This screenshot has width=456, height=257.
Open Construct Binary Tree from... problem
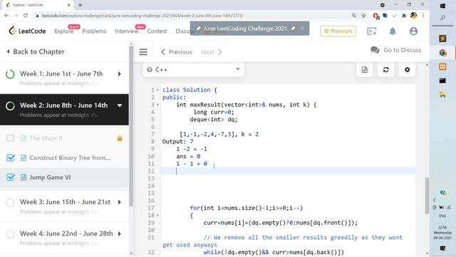click(x=70, y=158)
